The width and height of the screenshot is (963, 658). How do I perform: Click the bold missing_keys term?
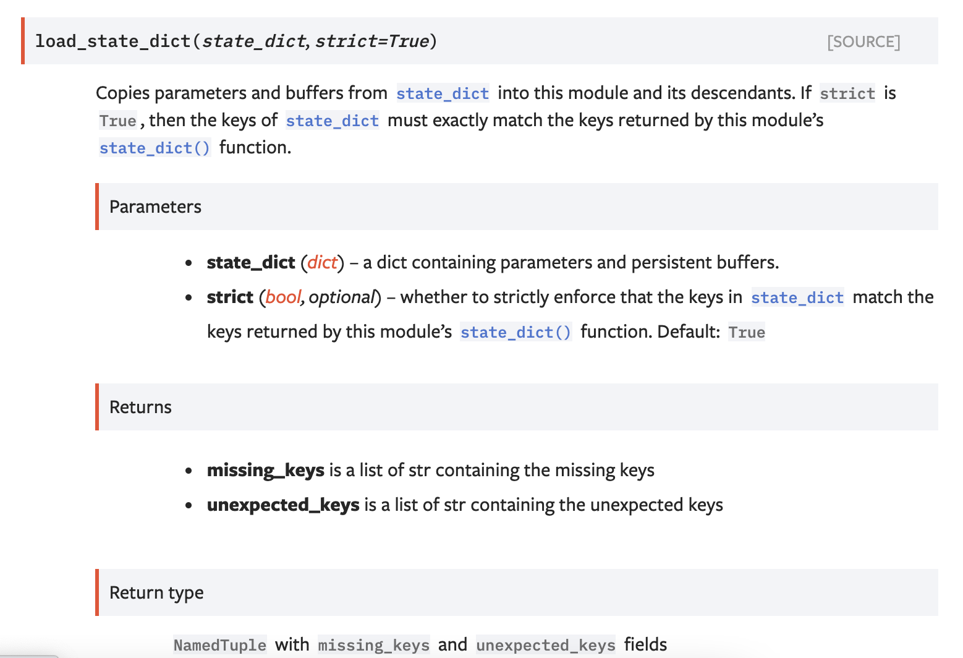(265, 470)
